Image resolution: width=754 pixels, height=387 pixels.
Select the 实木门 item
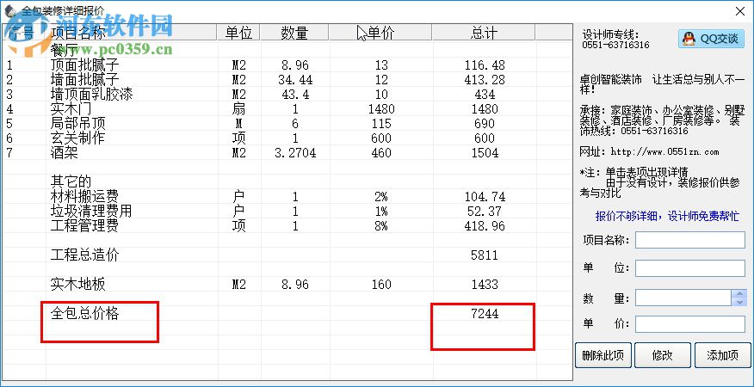(71, 108)
